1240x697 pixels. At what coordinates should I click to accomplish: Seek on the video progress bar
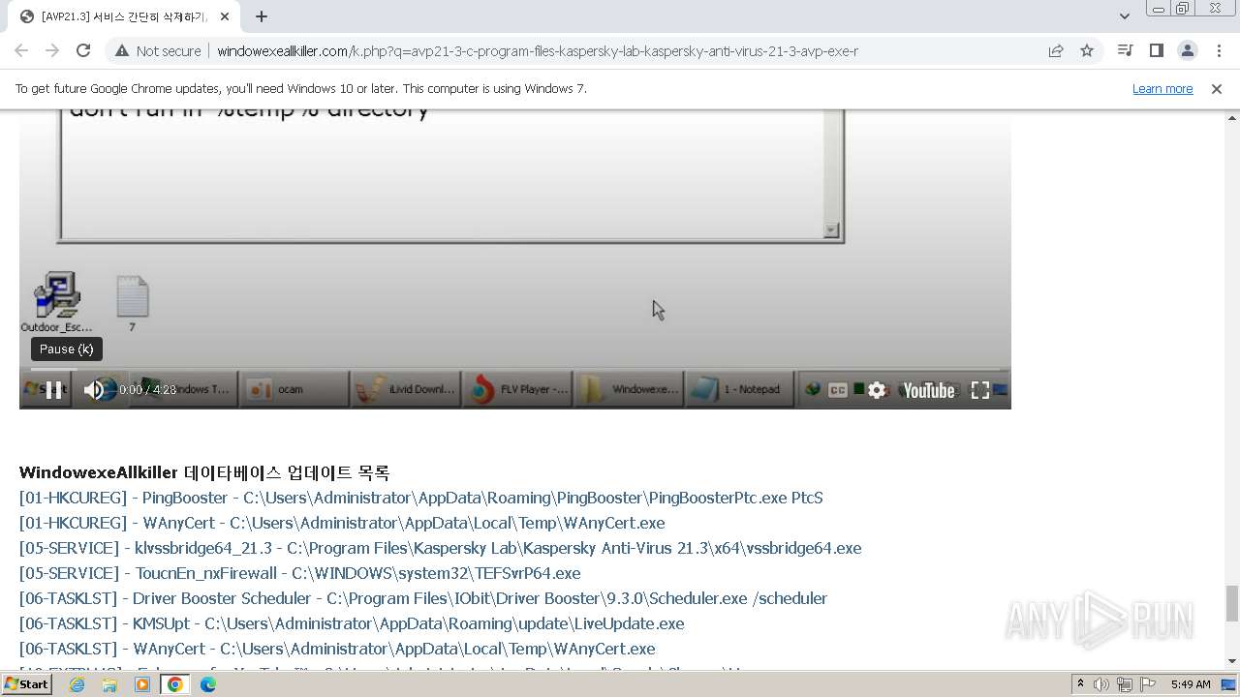click(x=515, y=369)
